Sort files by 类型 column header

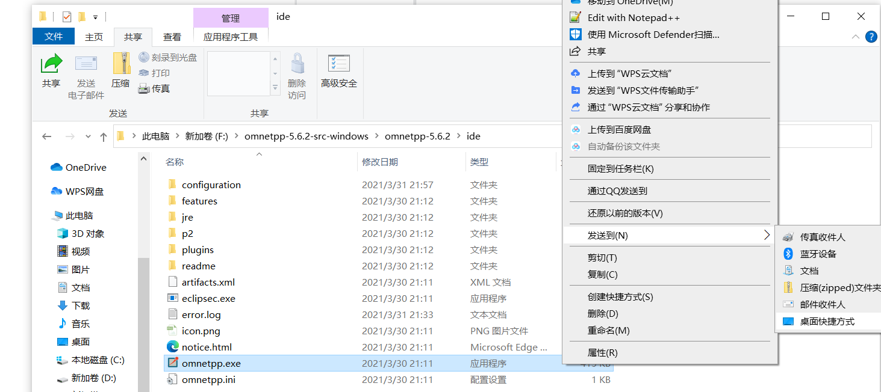pyautogui.click(x=479, y=162)
